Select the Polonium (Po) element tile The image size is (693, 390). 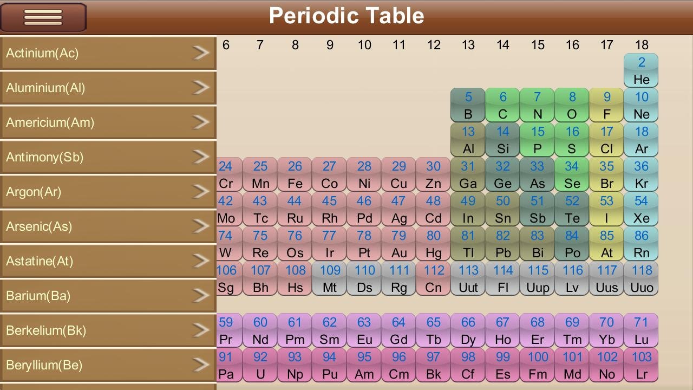click(572, 244)
